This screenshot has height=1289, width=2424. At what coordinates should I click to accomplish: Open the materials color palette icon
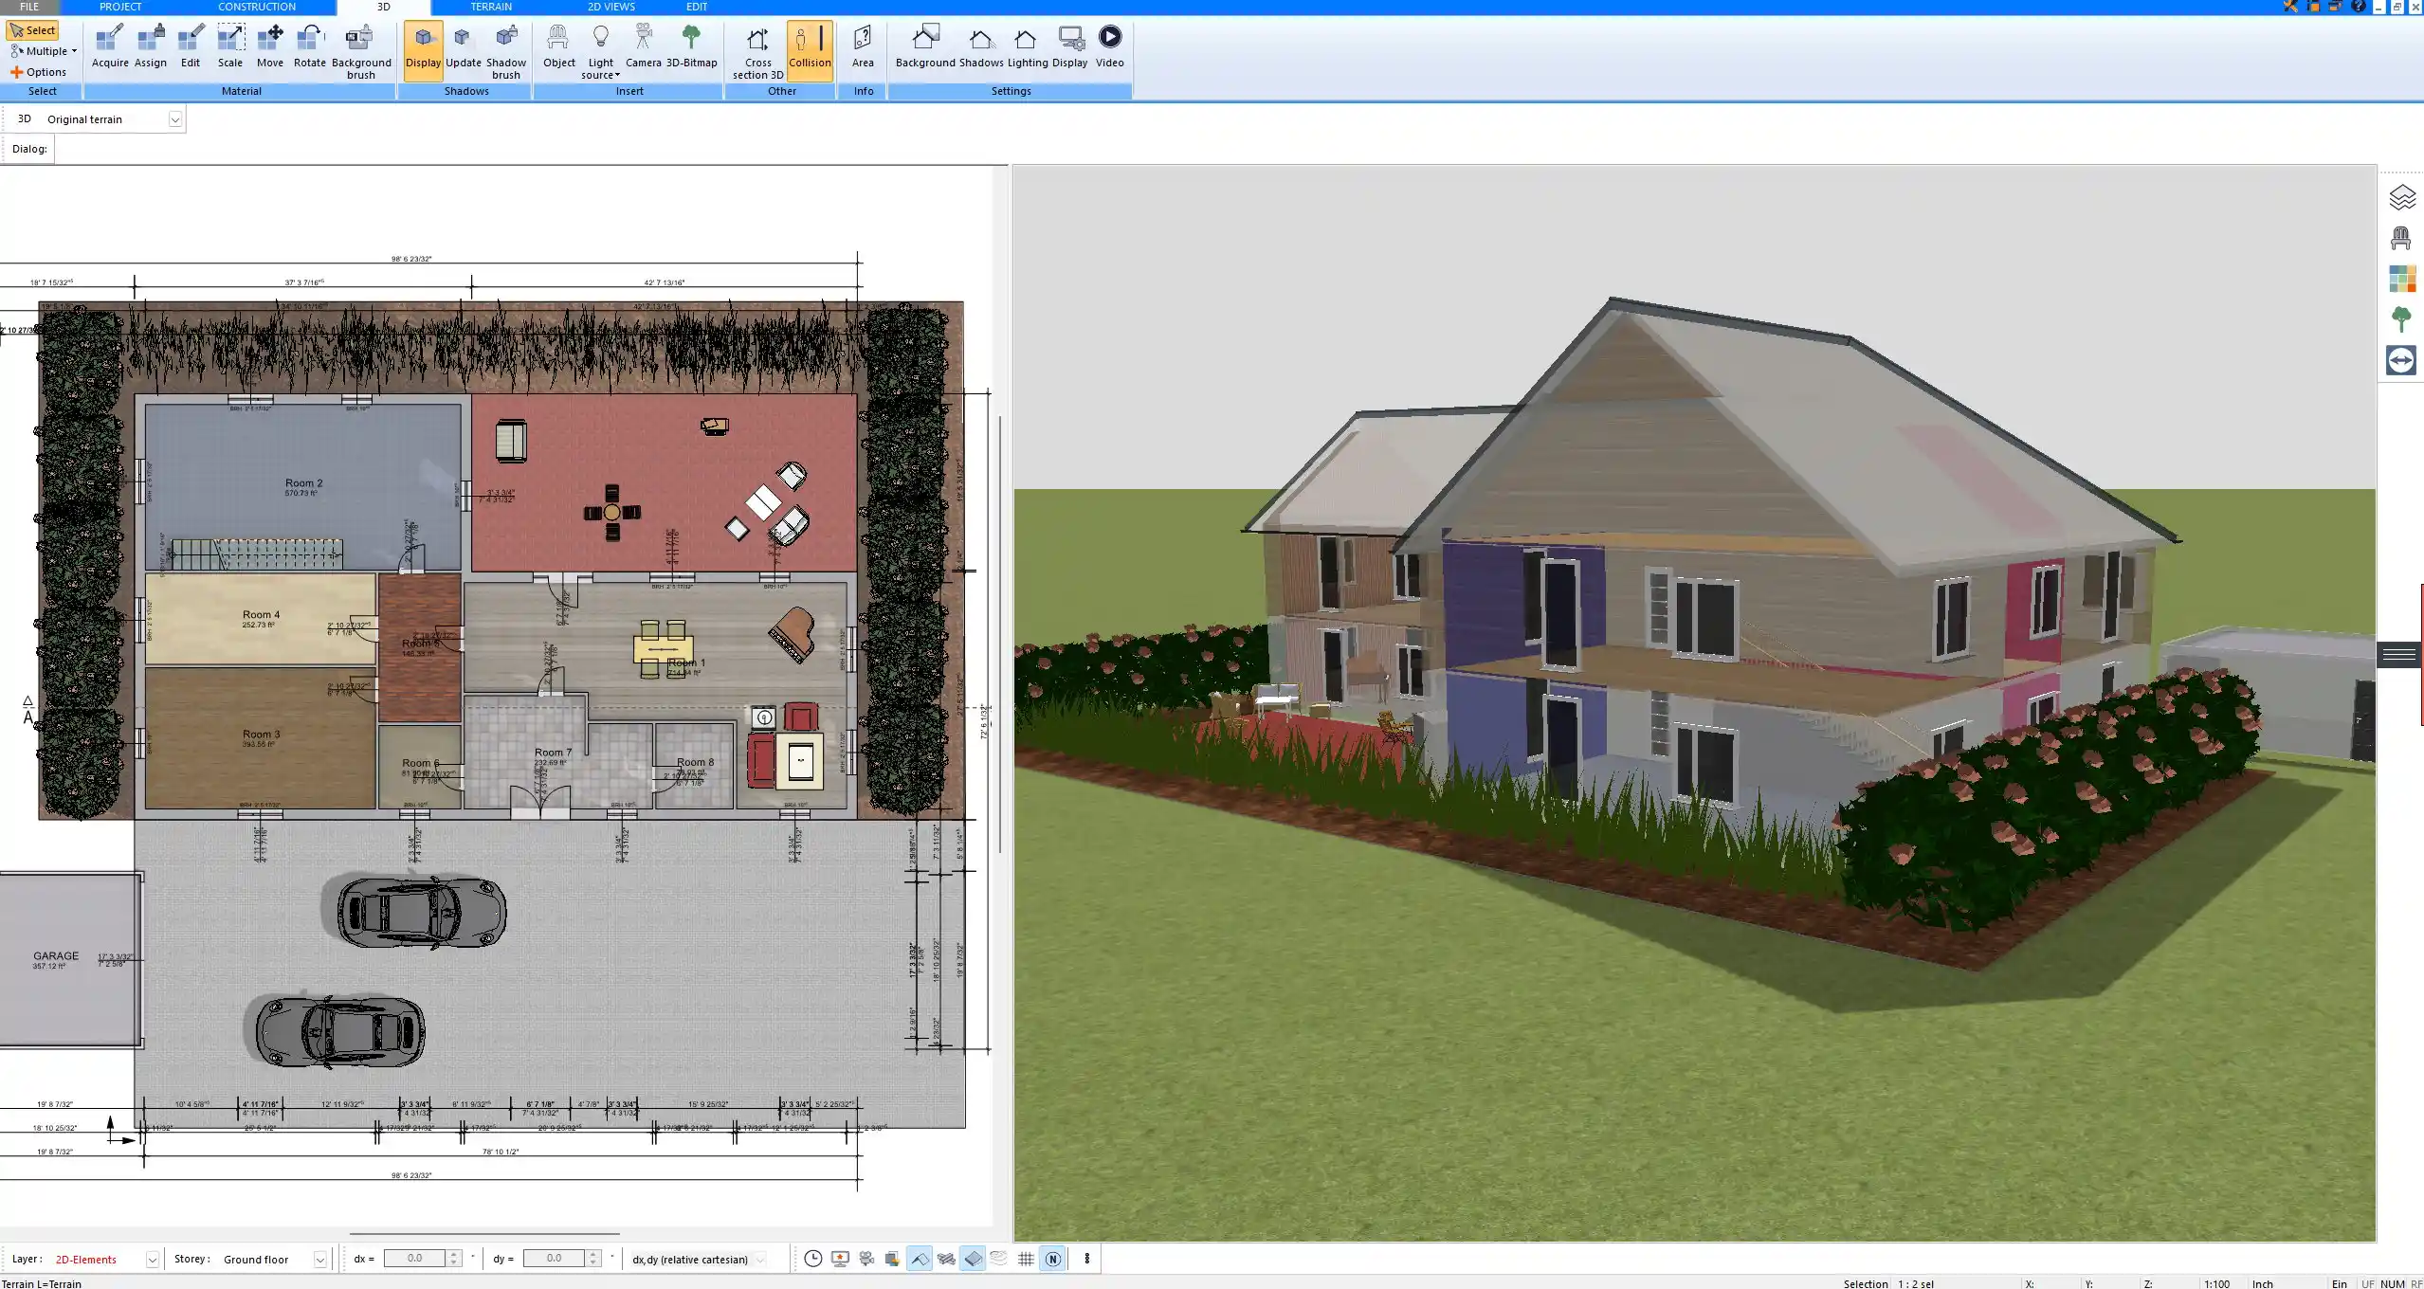2401,279
